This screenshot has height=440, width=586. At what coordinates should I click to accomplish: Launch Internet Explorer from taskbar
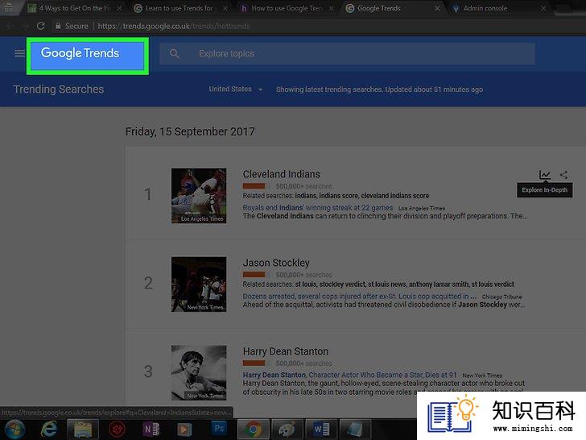pyautogui.click(x=49, y=430)
